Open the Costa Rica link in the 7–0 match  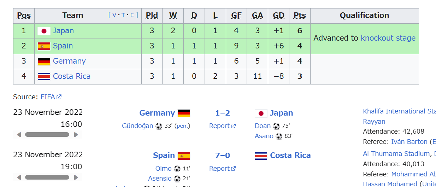(x=290, y=156)
